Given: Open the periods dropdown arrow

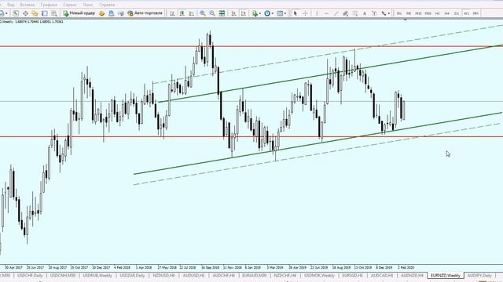Looking at the screenshot, I should tap(273, 13).
